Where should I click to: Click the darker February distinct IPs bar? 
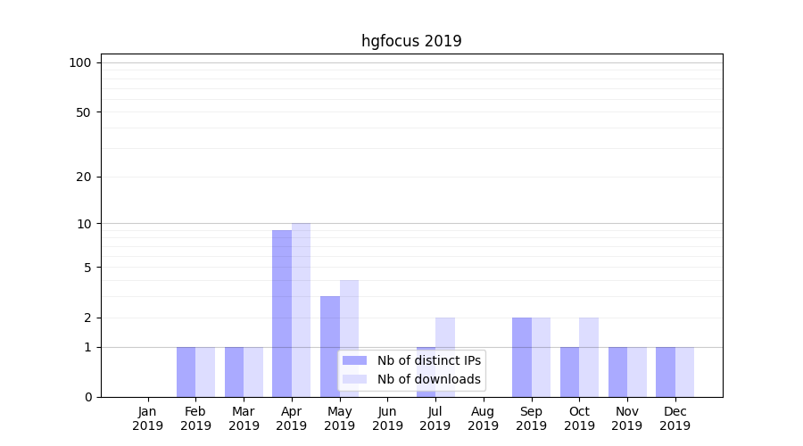pyautogui.click(x=186, y=372)
